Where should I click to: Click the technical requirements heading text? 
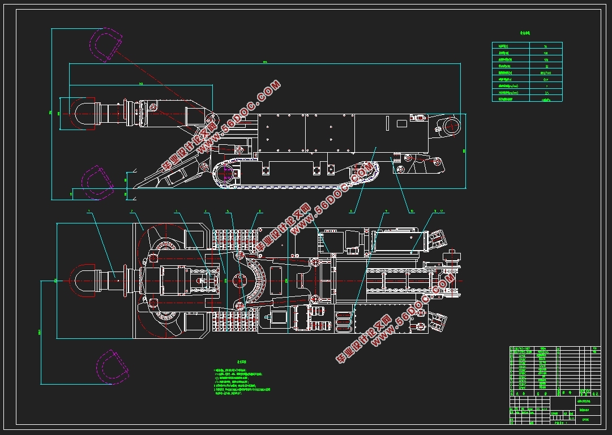(x=242, y=362)
